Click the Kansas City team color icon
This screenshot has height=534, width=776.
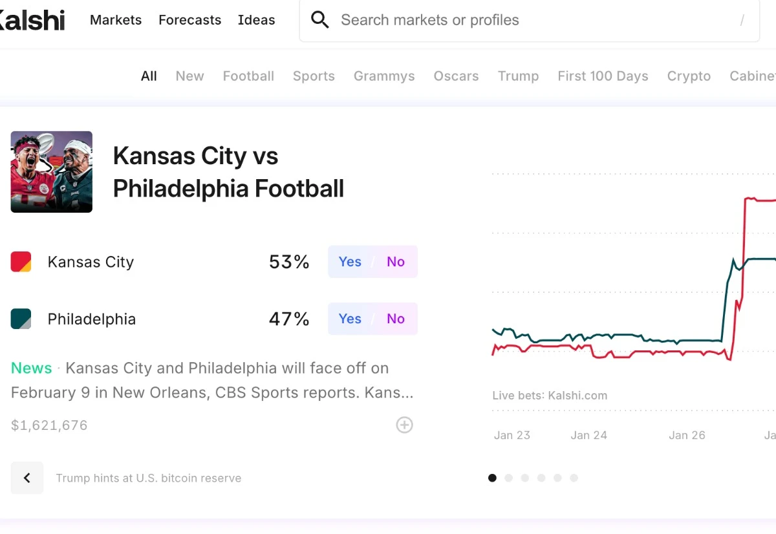21,262
